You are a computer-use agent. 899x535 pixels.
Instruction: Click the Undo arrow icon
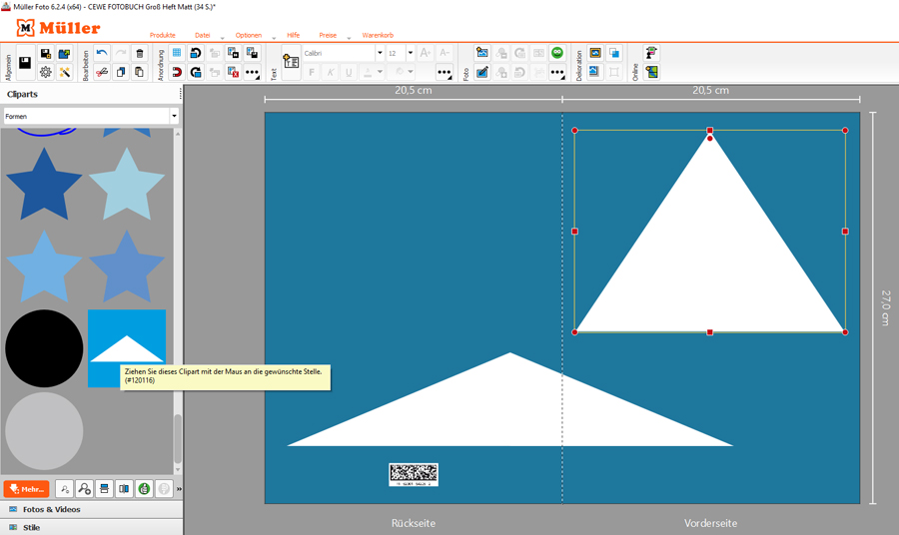[102, 53]
